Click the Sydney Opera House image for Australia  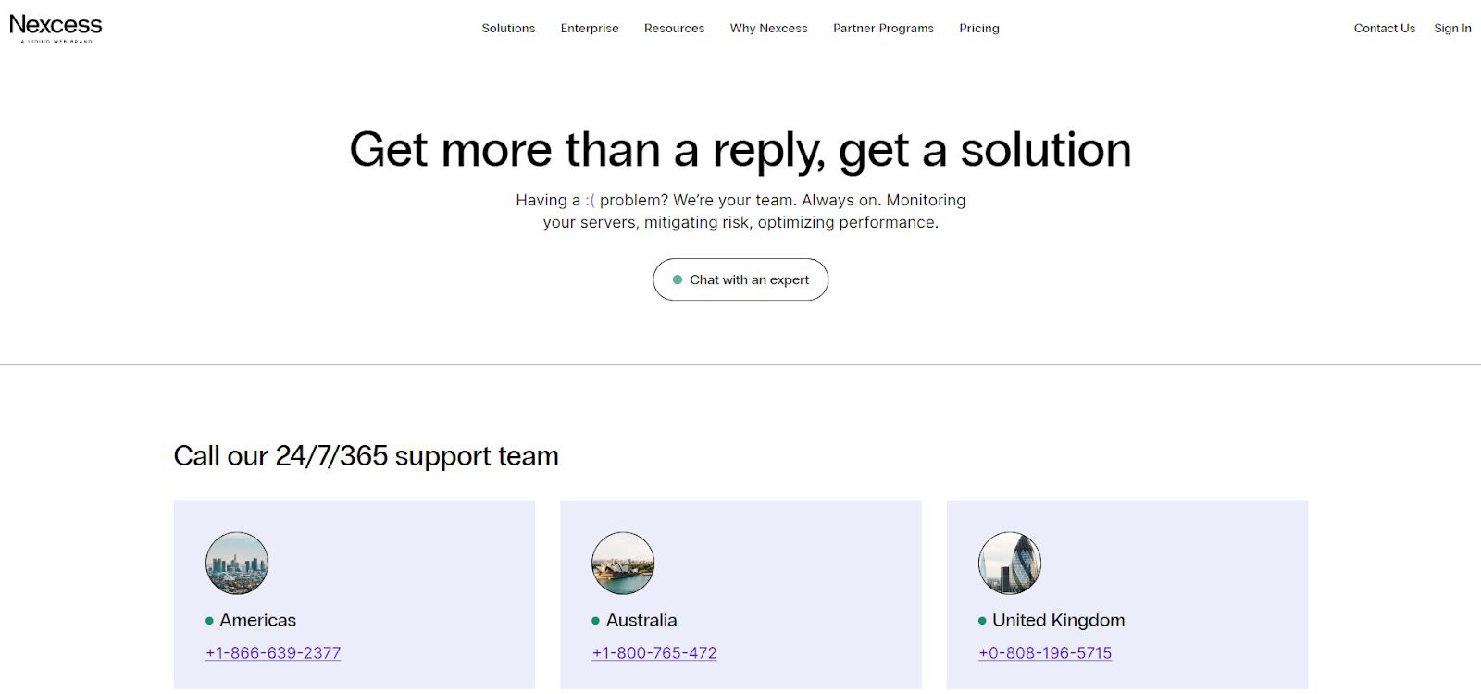coord(623,563)
